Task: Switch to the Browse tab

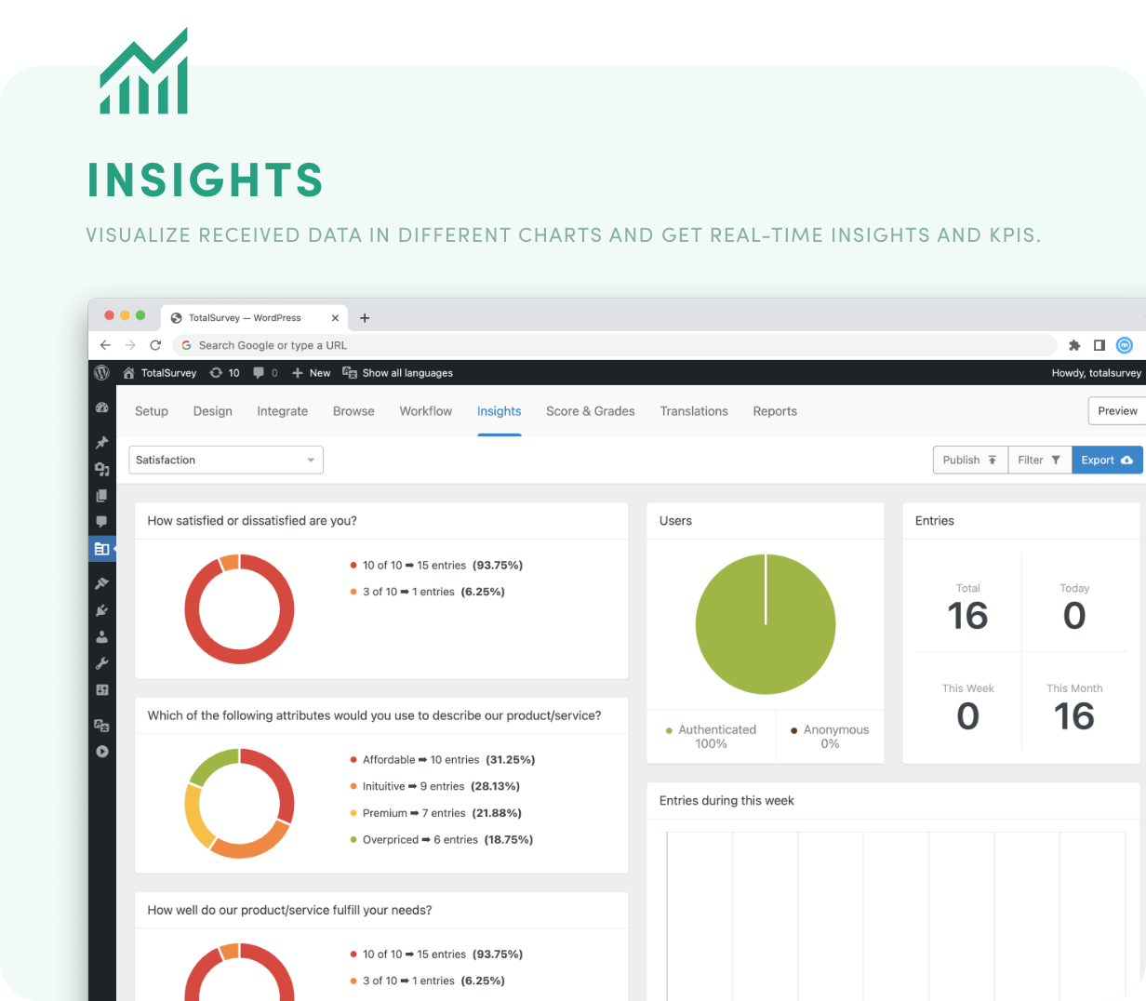Action: tap(353, 411)
